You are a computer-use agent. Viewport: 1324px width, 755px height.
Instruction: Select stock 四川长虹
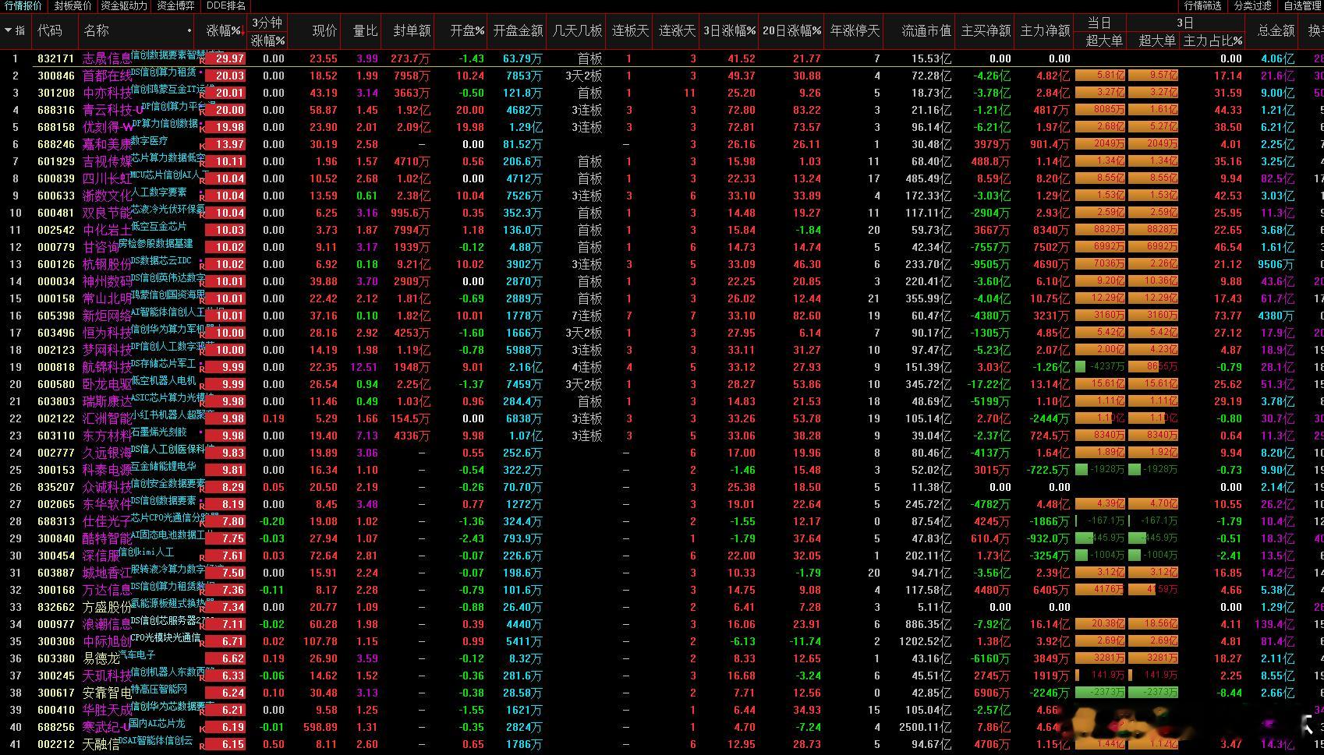[x=107, y=178]
